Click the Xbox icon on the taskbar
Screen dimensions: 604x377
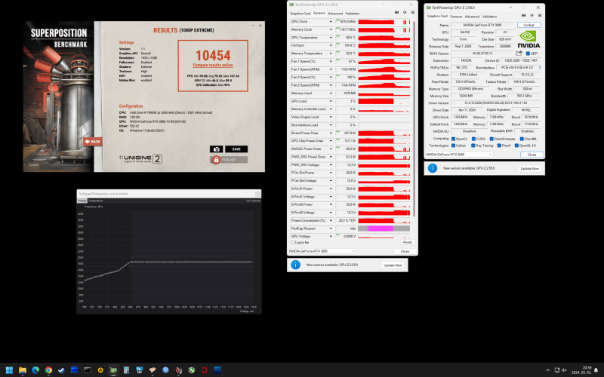(192, 370)
